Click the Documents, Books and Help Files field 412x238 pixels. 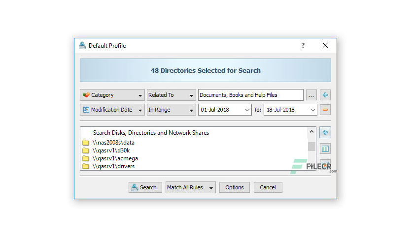pos(251,95)
